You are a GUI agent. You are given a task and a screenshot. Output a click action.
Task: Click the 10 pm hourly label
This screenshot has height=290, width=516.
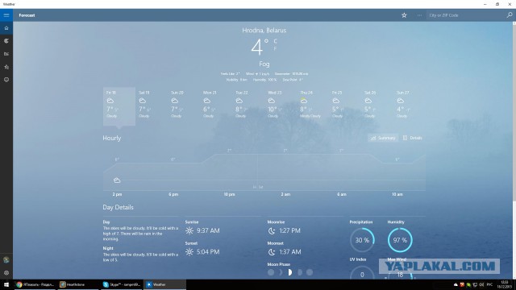point(229,194)
